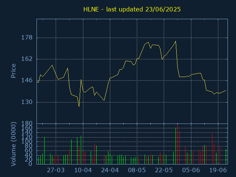236x177 pixels.
Task: Click the 'Volume (0000)' axis title
Action: [x=13, y=144]
